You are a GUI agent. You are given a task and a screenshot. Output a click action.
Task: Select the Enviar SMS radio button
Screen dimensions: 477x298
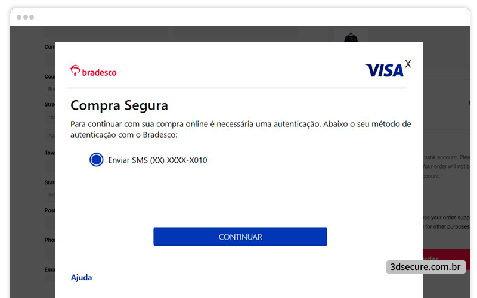tap(97, 160)
